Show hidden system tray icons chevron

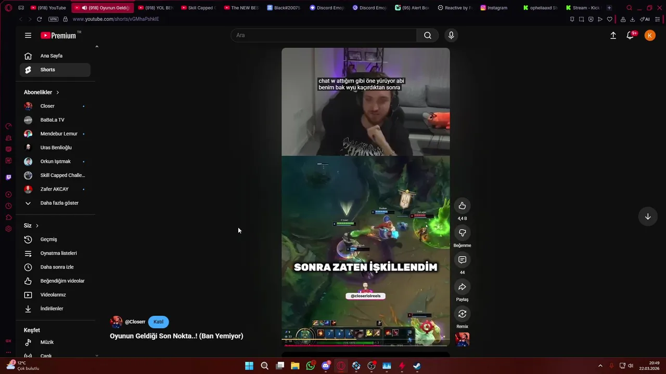(600, 366)
